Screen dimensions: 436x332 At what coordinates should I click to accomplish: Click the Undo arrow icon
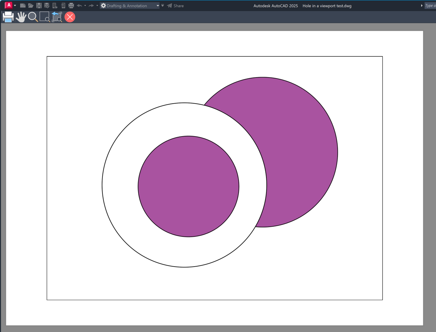click(79, 5)
